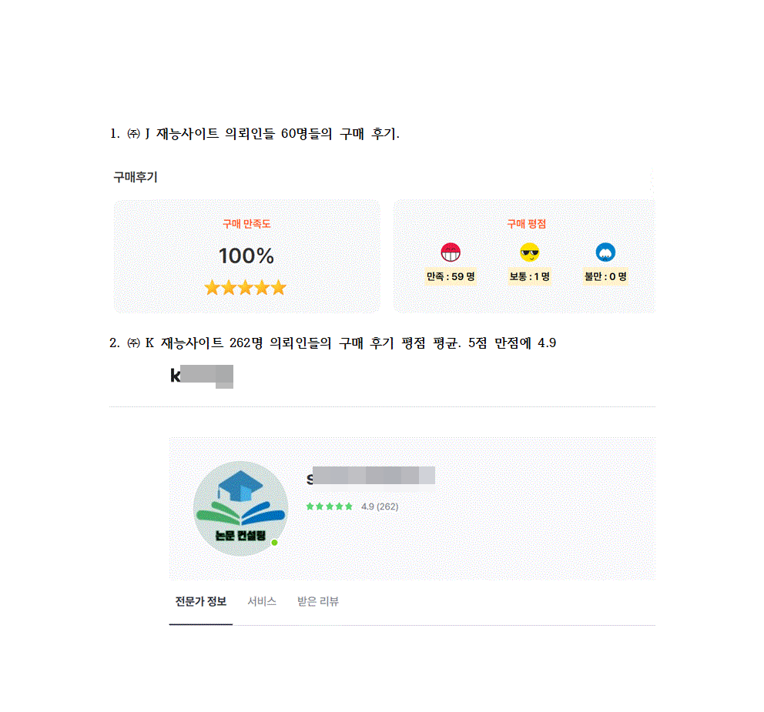Click the 100% satisfaction figure

tap(246, 256)
